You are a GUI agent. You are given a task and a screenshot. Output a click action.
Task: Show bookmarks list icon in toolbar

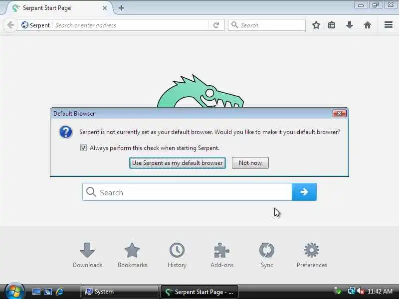(x=332, y=25)
